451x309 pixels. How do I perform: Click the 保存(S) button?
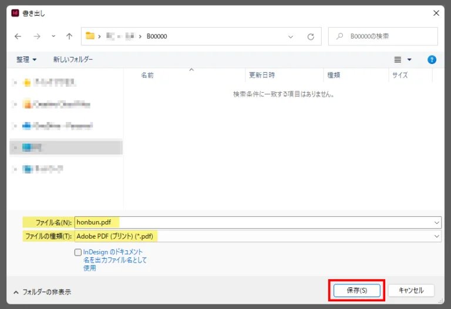pos(356,290)
